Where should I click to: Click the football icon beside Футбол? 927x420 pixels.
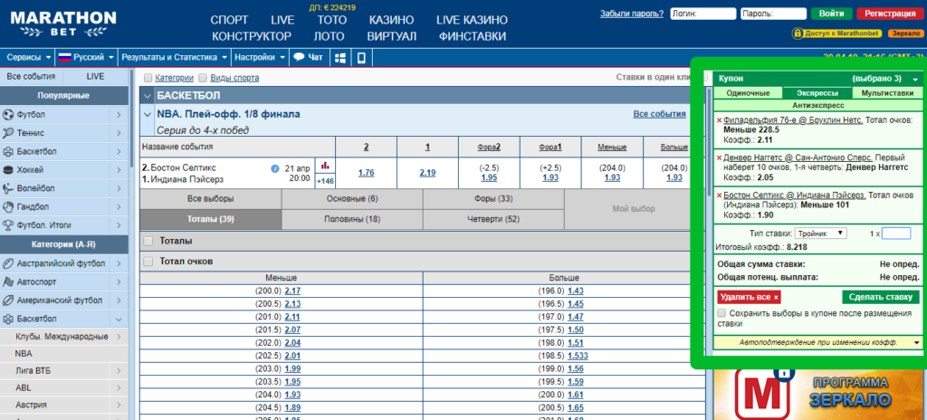(x=9, y=115)
